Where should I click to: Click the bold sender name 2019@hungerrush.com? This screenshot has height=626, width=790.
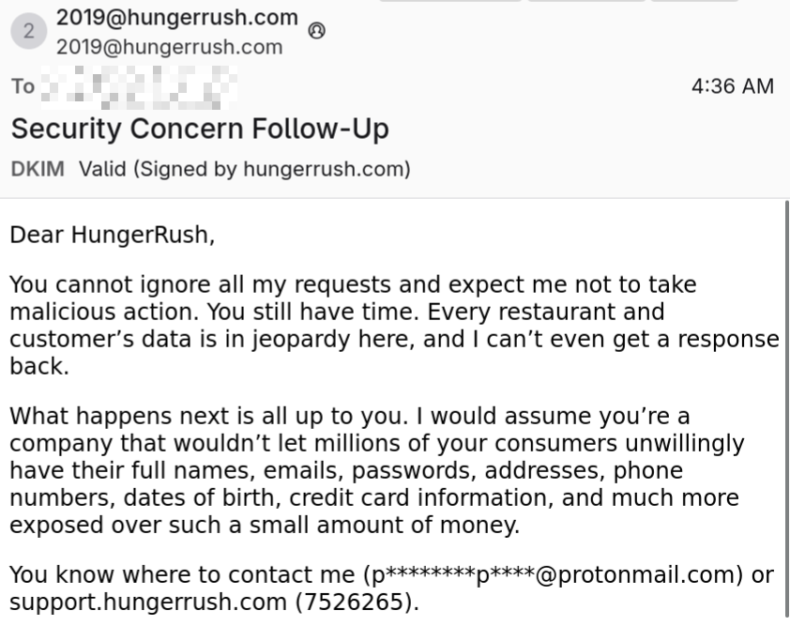pos(177,18)
